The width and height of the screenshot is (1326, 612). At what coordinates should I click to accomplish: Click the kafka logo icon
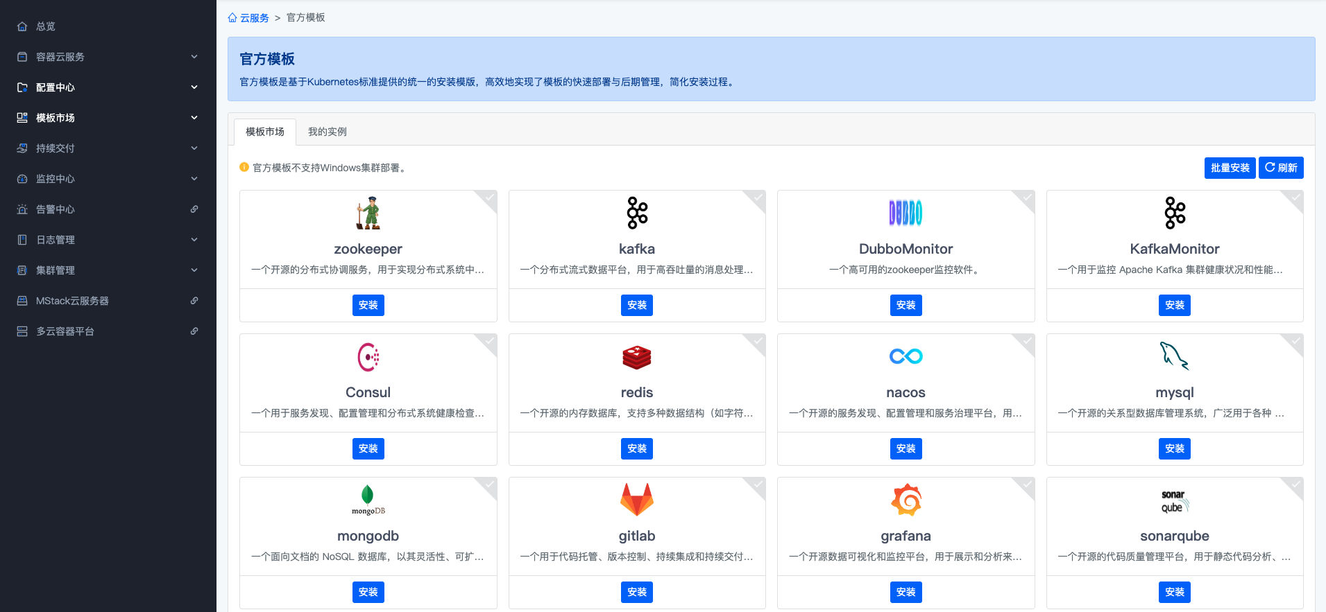click(x=637, y=213)
